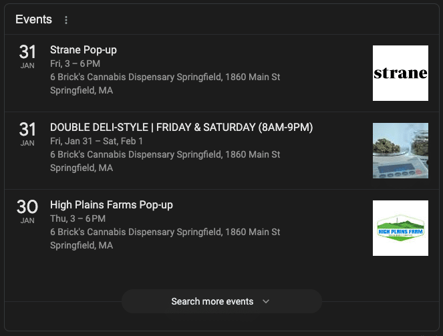Open the Events three-dot options menu
This screenshot has width=443, height=336.
coord(66,20)
